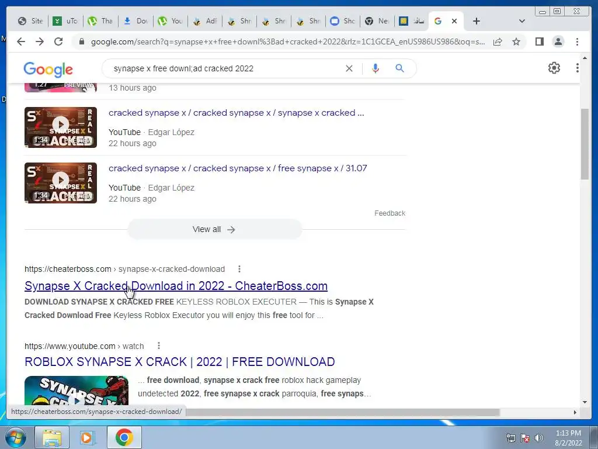Click the Feedback link
The width and height of the screenshot is (598, 449).
click(x=390, y=213)
